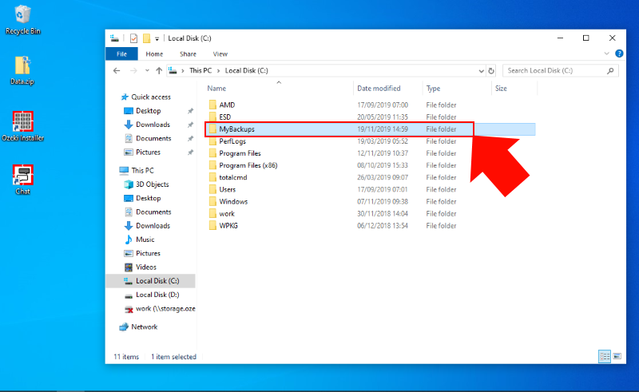This screenshot has height=392, width=639.
Task: Switch to the Share ribbon tab
Action: pos(188,53)
